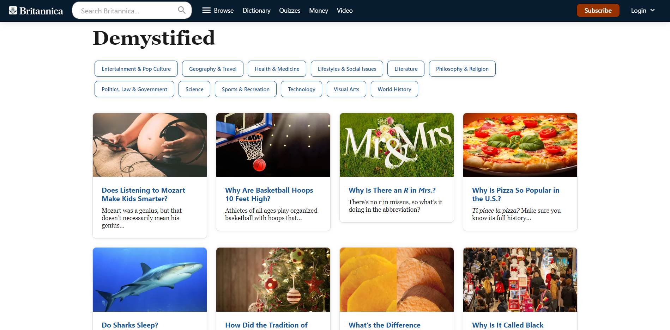Viewport: 670px width, 330px height.
Task: Open the basketball hoop article thumbnail
Action: (273, 145)
